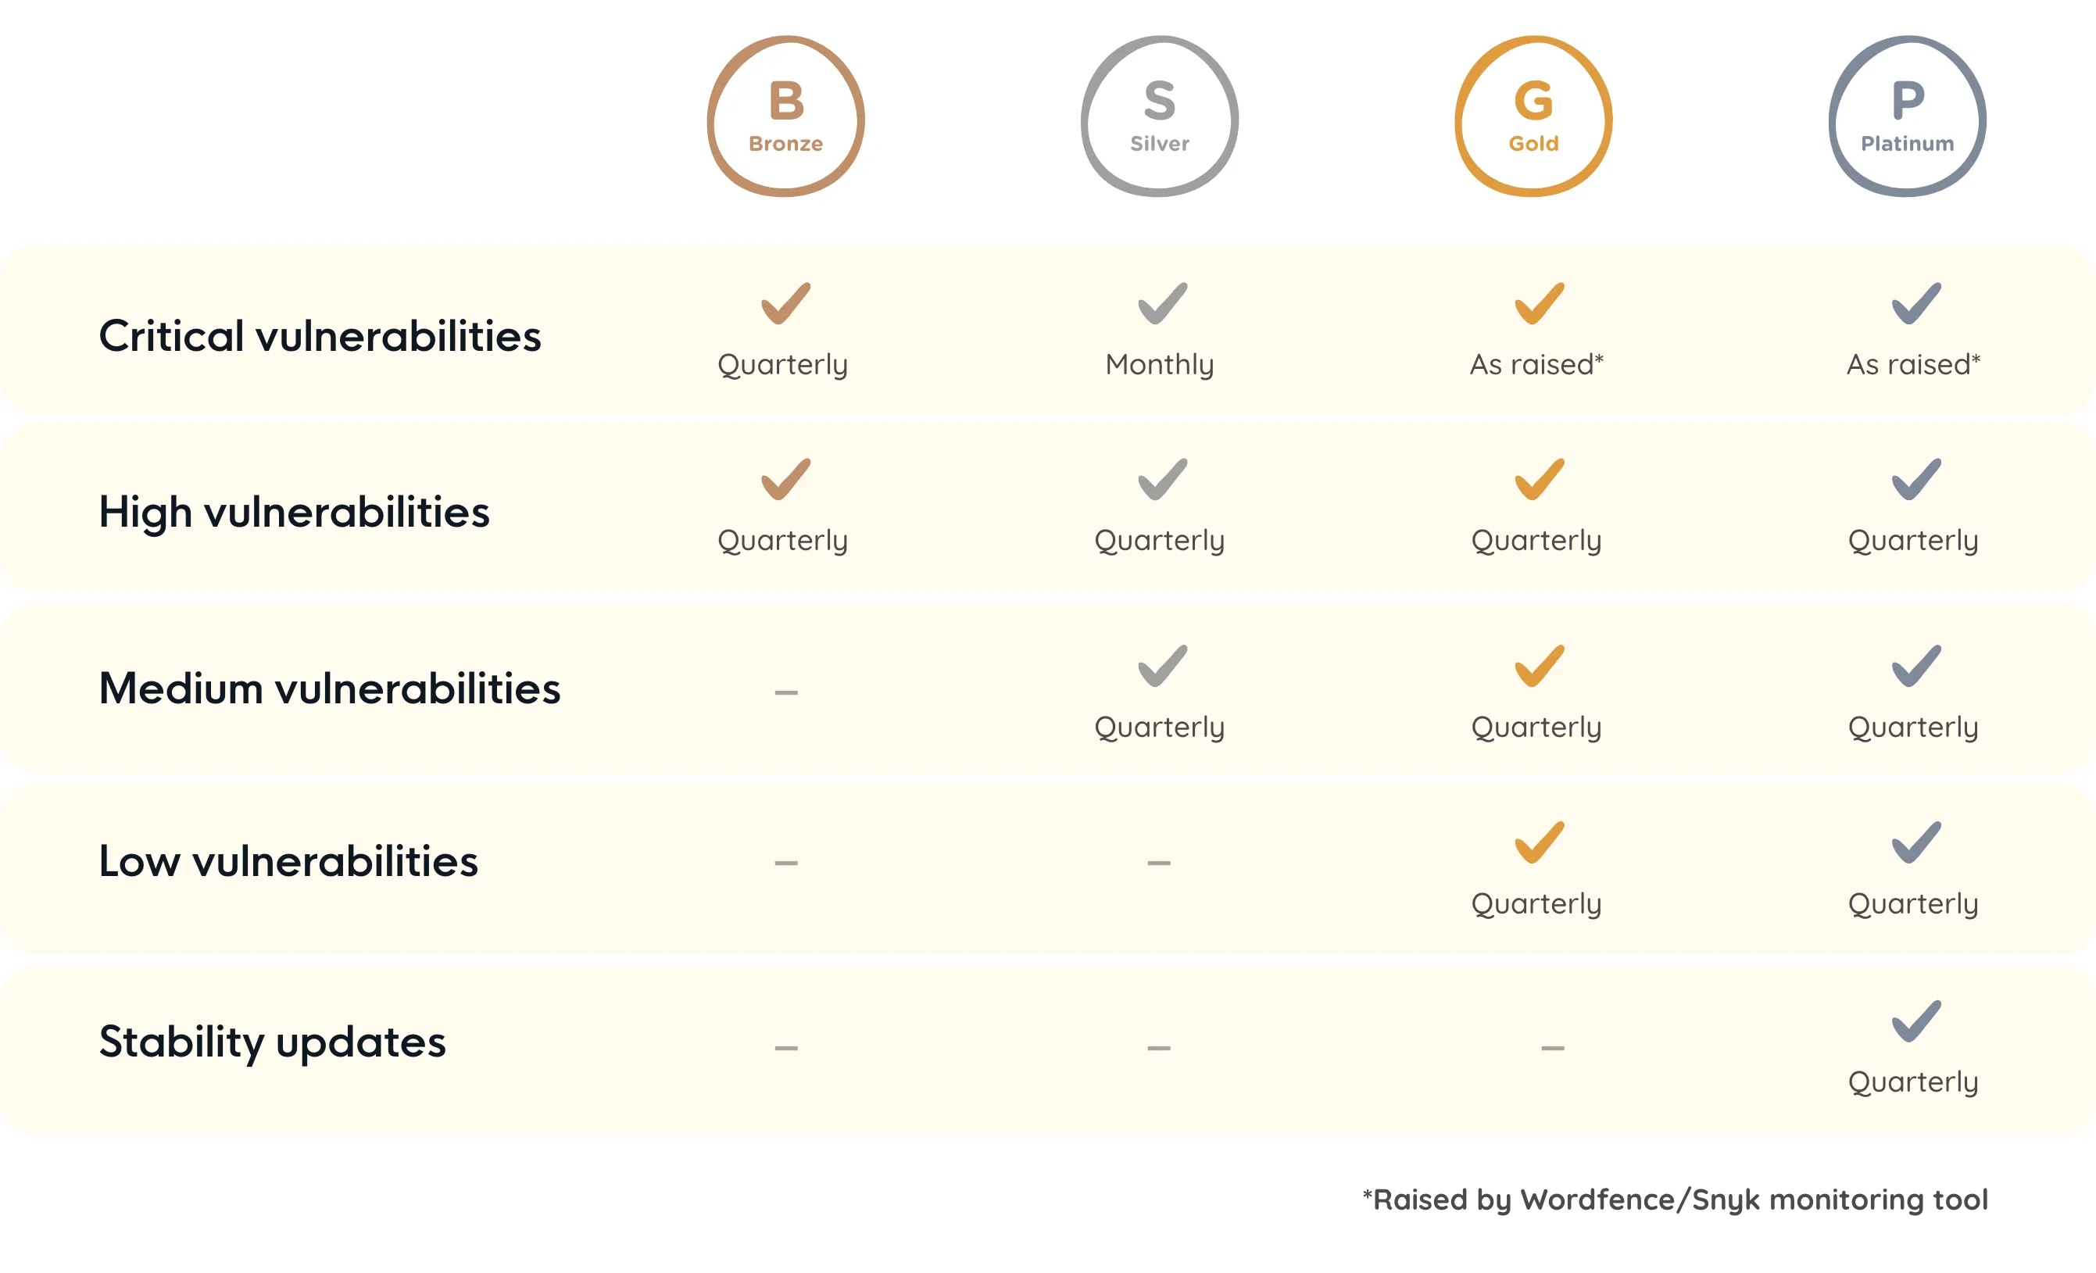Click Platinum checkmark for Stability updates

tap(1915, 1021)
